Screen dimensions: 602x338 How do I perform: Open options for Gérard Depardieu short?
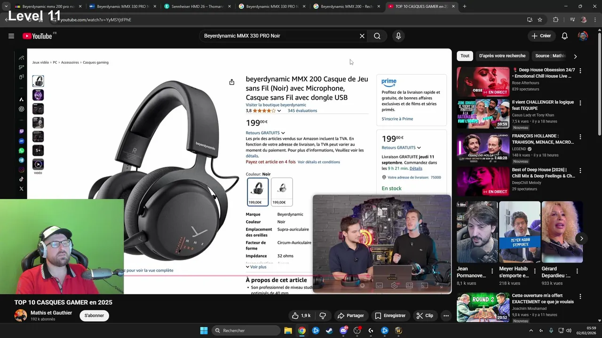pyautogui.click(x=577, y=271)
